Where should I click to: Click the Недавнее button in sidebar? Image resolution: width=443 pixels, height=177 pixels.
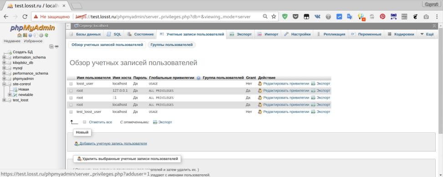coord(12,41)
